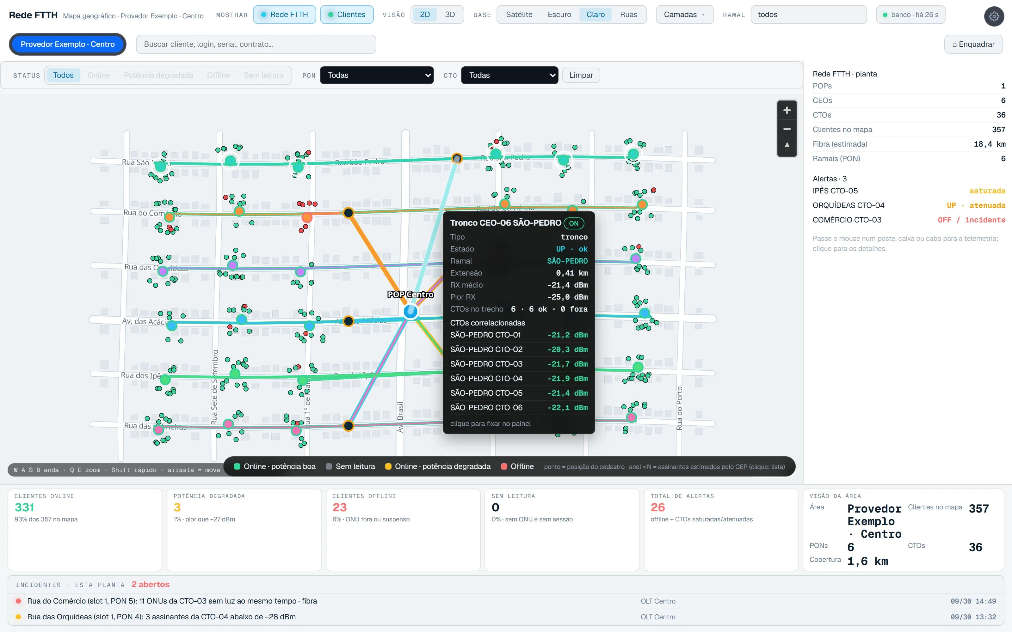1012x632 pixels.
Task: Click the CEO splice box on Rua São Pedro
Action: tap(457, 158)
